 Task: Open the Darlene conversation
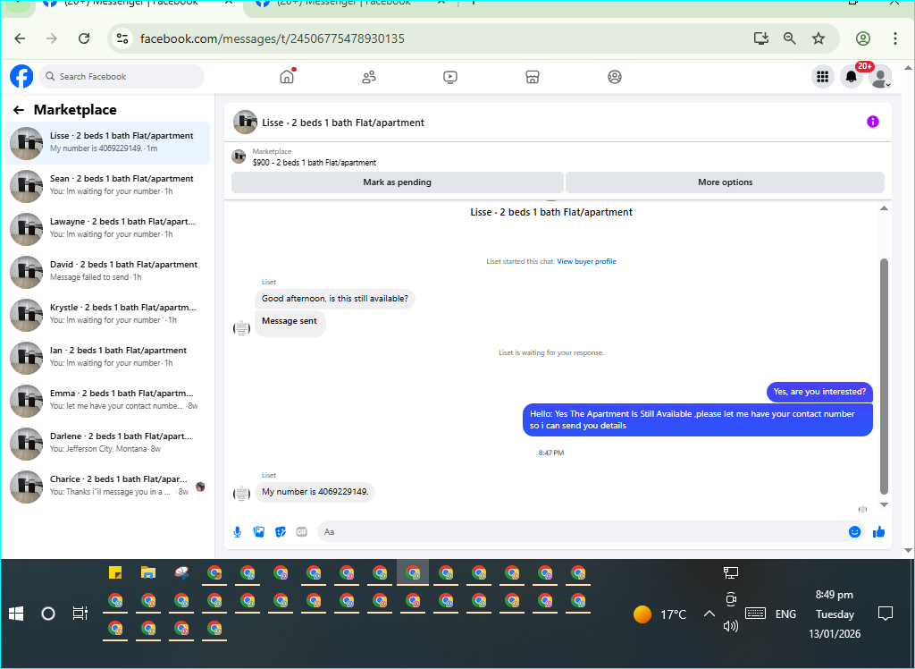pyautogui.click(x=107, y=443)
